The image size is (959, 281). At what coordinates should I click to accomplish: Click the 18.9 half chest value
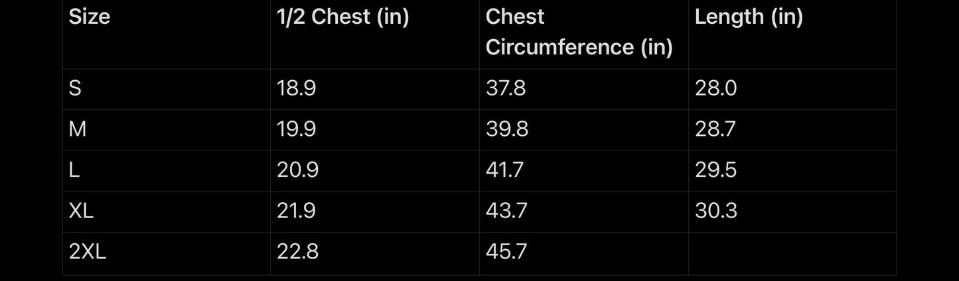pyautogui.click(x=296, y=88)
